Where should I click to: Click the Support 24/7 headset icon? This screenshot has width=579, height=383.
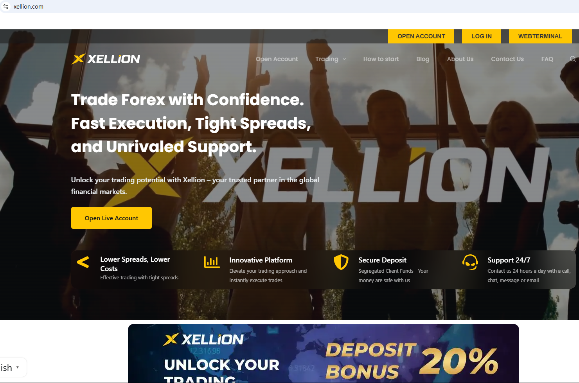470,262
